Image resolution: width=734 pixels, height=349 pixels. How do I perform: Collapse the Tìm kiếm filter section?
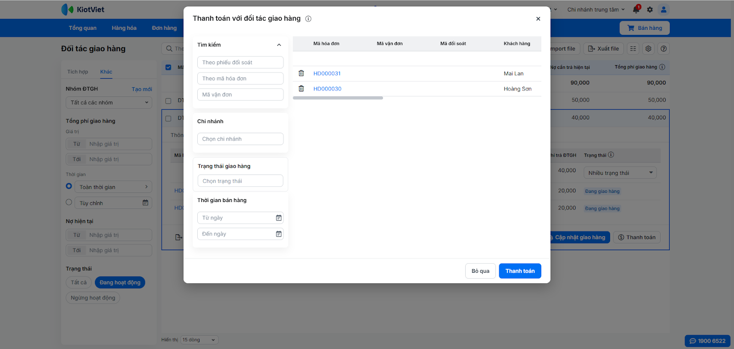coord(279,45)
